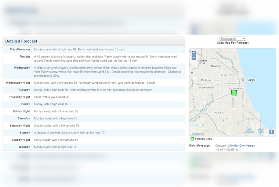279x187 pixels.
Task: Open the Similar City Names link
Action: tap(242, 146)
